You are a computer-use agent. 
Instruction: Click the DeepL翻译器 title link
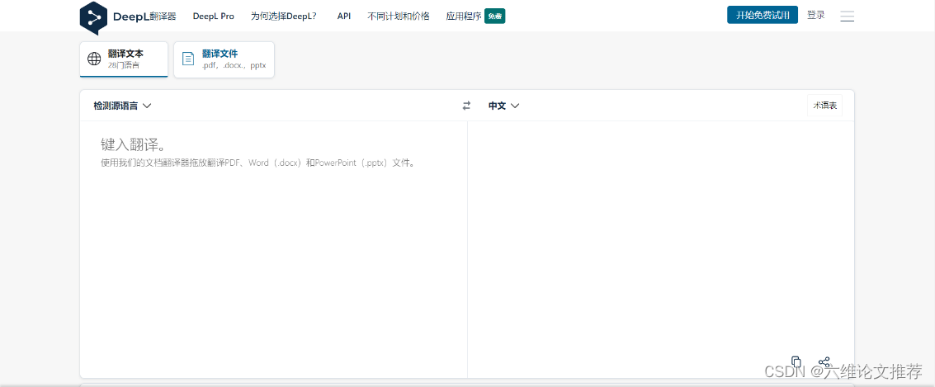(144, 17)
